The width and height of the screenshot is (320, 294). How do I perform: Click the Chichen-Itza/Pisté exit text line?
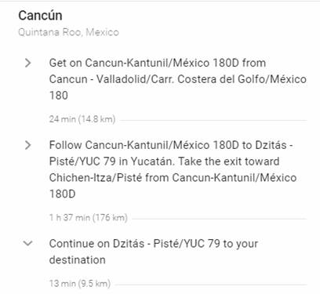[x=173, y=178]
